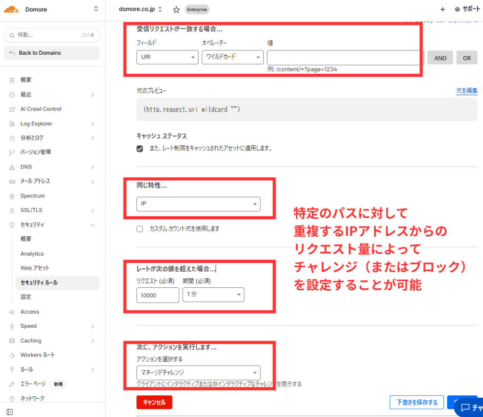
Task: Open the URI field dropdown
Action: pos(167,58)
